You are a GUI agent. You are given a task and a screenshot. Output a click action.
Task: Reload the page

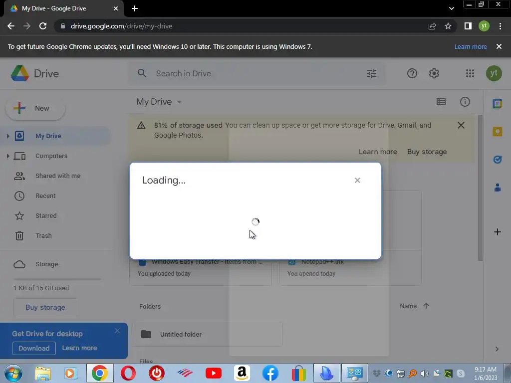tap(43, 26)
